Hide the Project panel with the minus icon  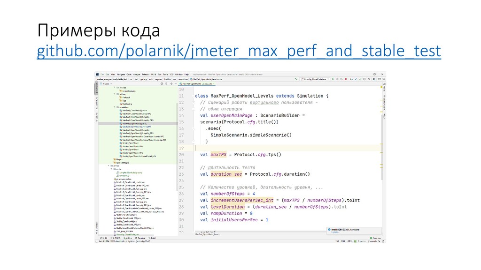(x=176, y=83)
